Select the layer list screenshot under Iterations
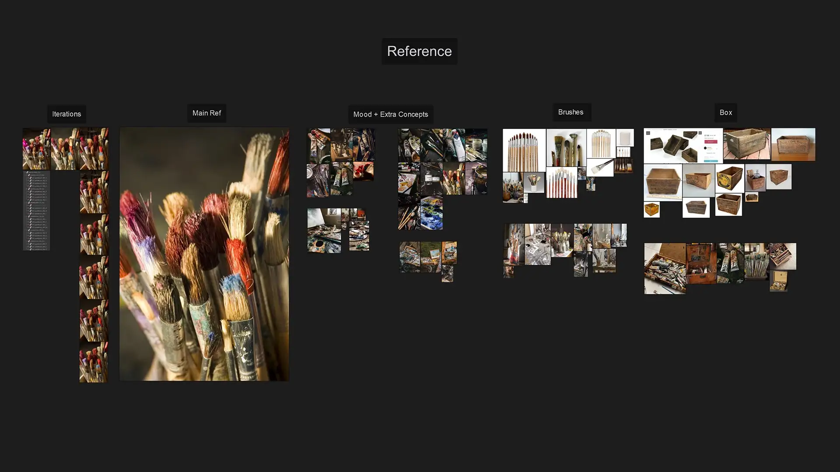The image size is (840, 472). [x=36, y=211]
